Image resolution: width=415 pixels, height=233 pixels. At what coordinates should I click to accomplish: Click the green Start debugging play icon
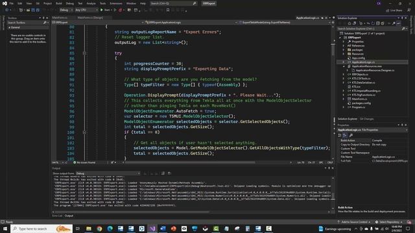102,10
